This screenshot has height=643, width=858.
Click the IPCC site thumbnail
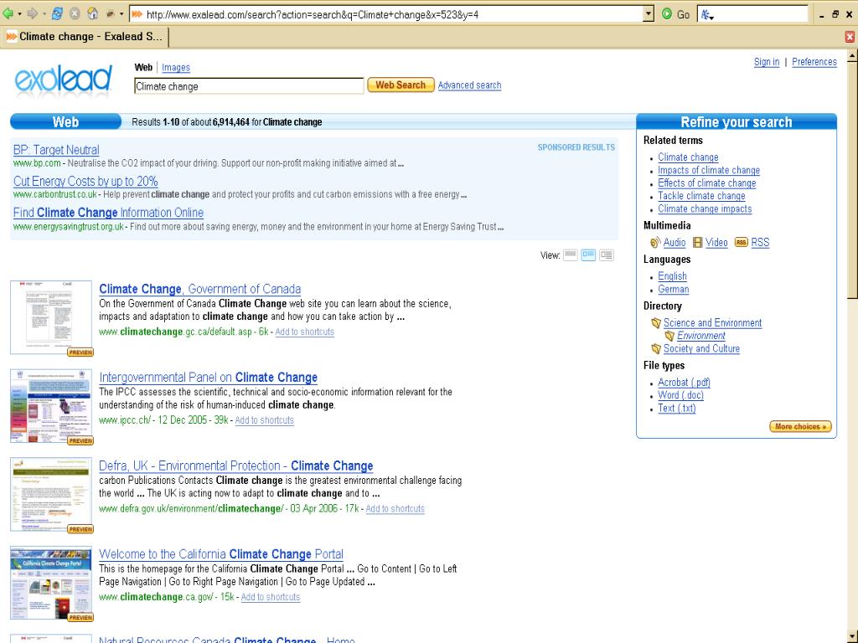51,405
